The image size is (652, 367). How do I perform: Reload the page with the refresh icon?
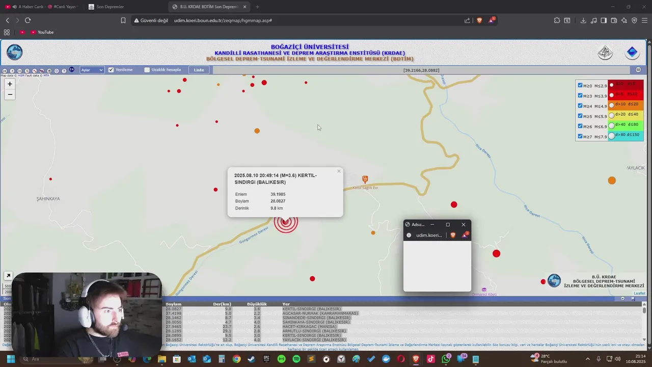pyautogui.click(x=28, y=20)
